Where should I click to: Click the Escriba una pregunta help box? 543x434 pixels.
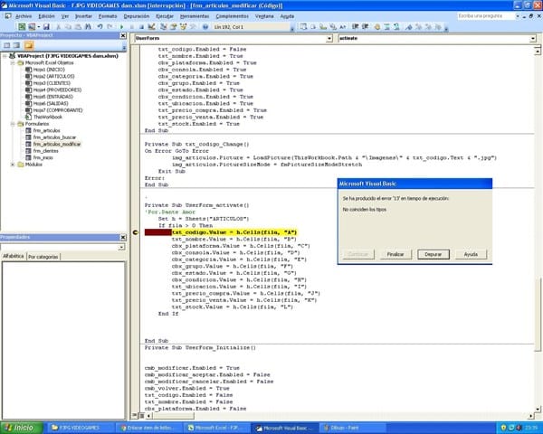[x=489, y=16]
